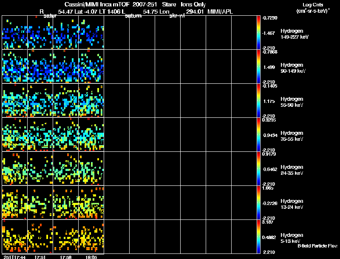Click the '17:51' time axis label
The image size is (340, 259).
pos(40,257)
